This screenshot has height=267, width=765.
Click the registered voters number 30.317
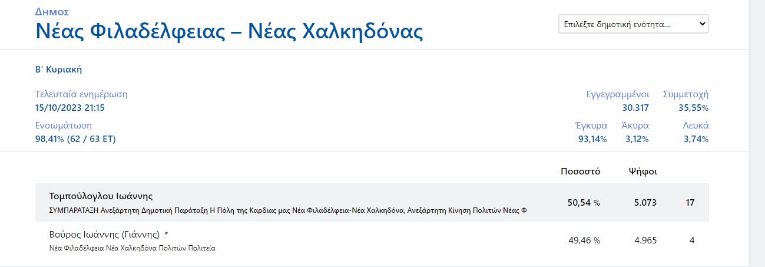(x=635, y=108)
